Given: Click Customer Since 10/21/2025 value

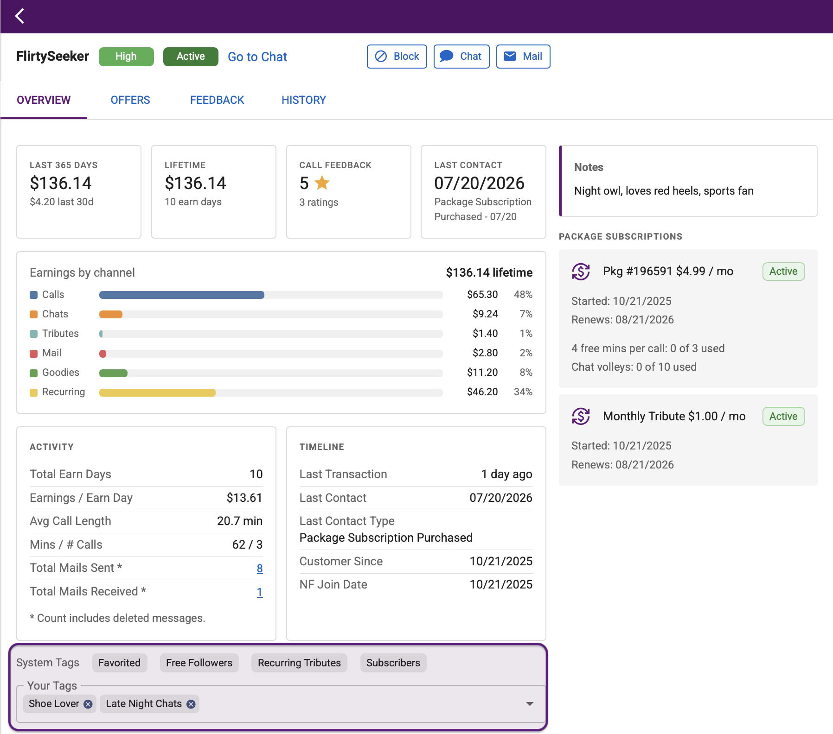Looking at the screenshot, I should pos(501,562).
